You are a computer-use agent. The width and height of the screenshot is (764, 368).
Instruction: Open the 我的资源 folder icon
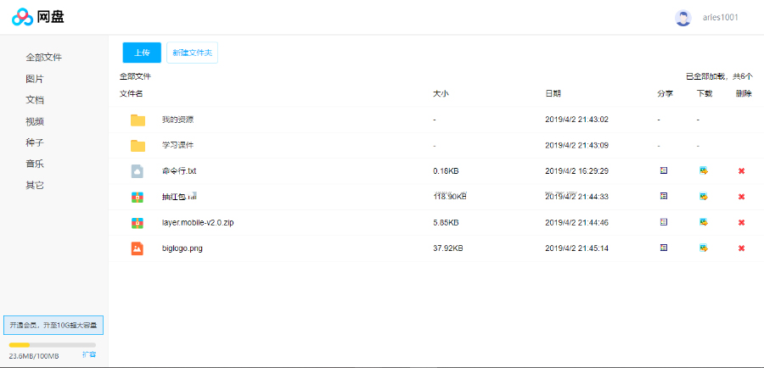tap(138, 120)
